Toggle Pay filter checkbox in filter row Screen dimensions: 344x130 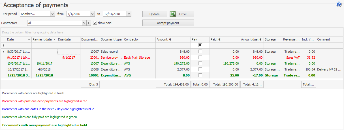coord(200,45)
